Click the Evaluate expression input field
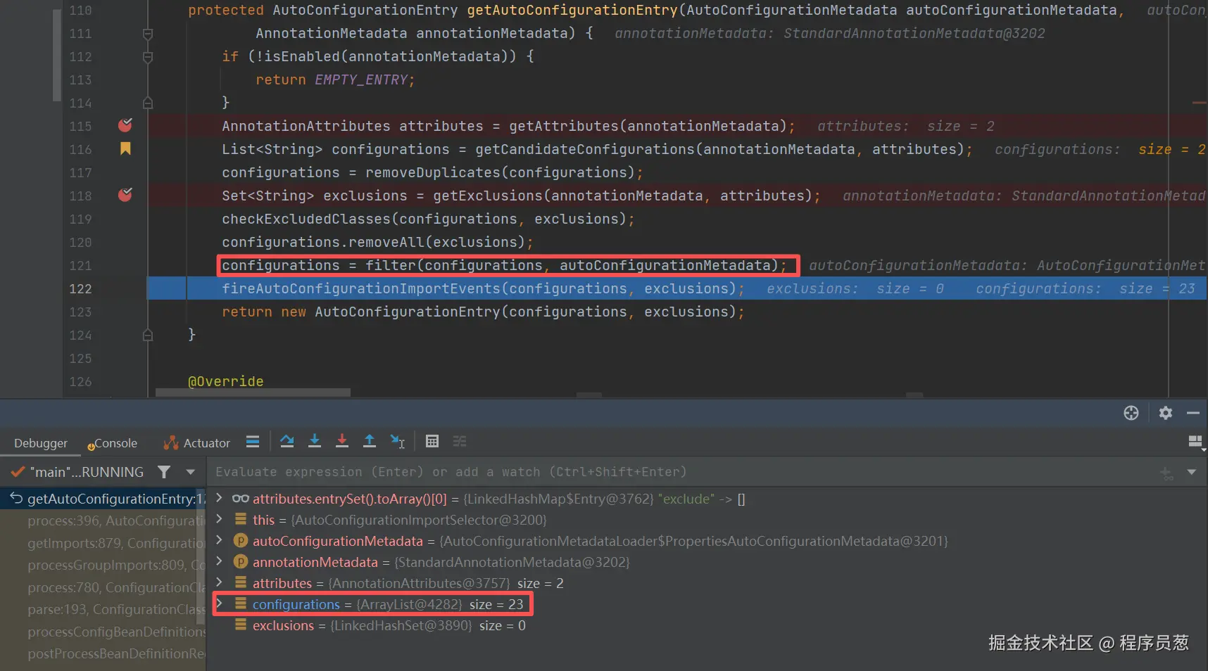 [x=683, y=472]
